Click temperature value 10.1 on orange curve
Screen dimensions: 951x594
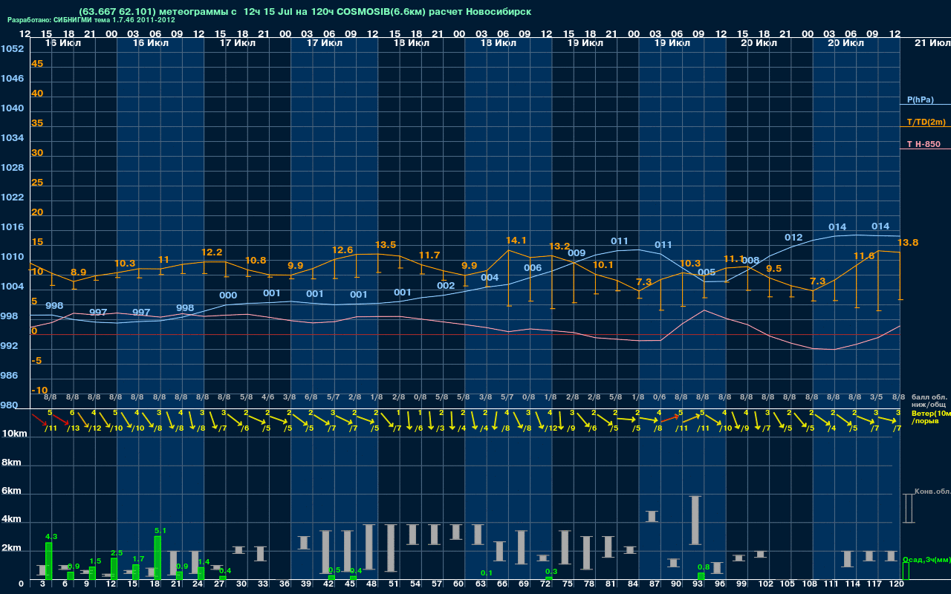(603, 265)
